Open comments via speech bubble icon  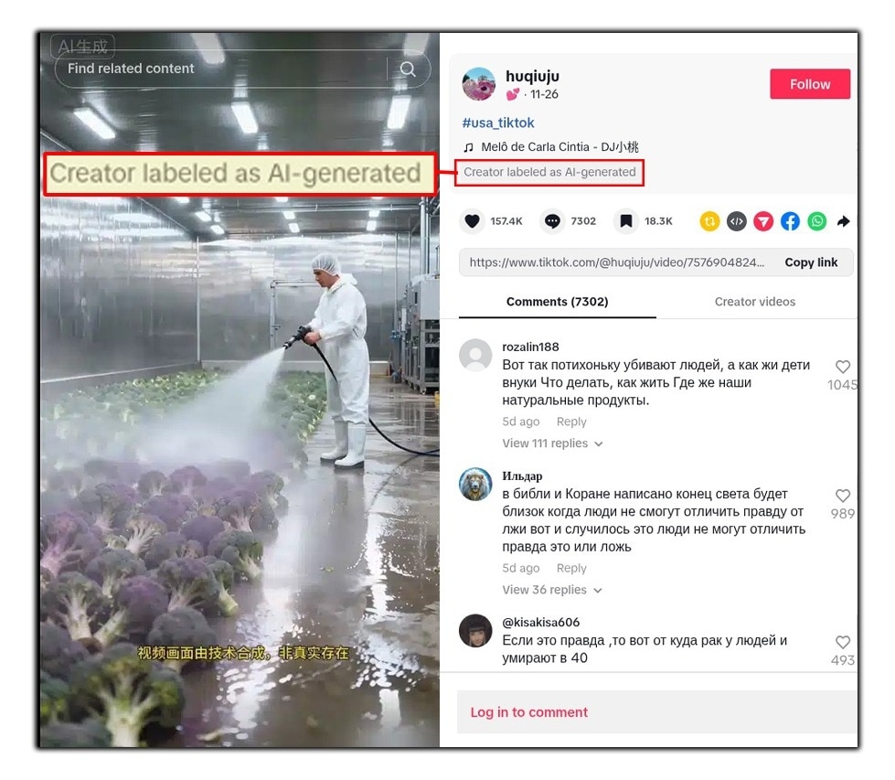click(552, 221)
